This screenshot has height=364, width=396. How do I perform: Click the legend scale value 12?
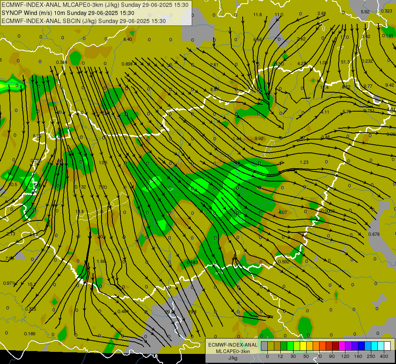280,356
